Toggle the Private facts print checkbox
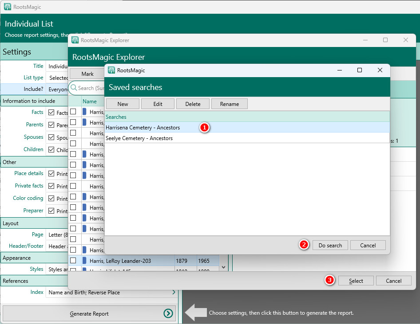Screen dimensions: 420x324 (51, 186)
